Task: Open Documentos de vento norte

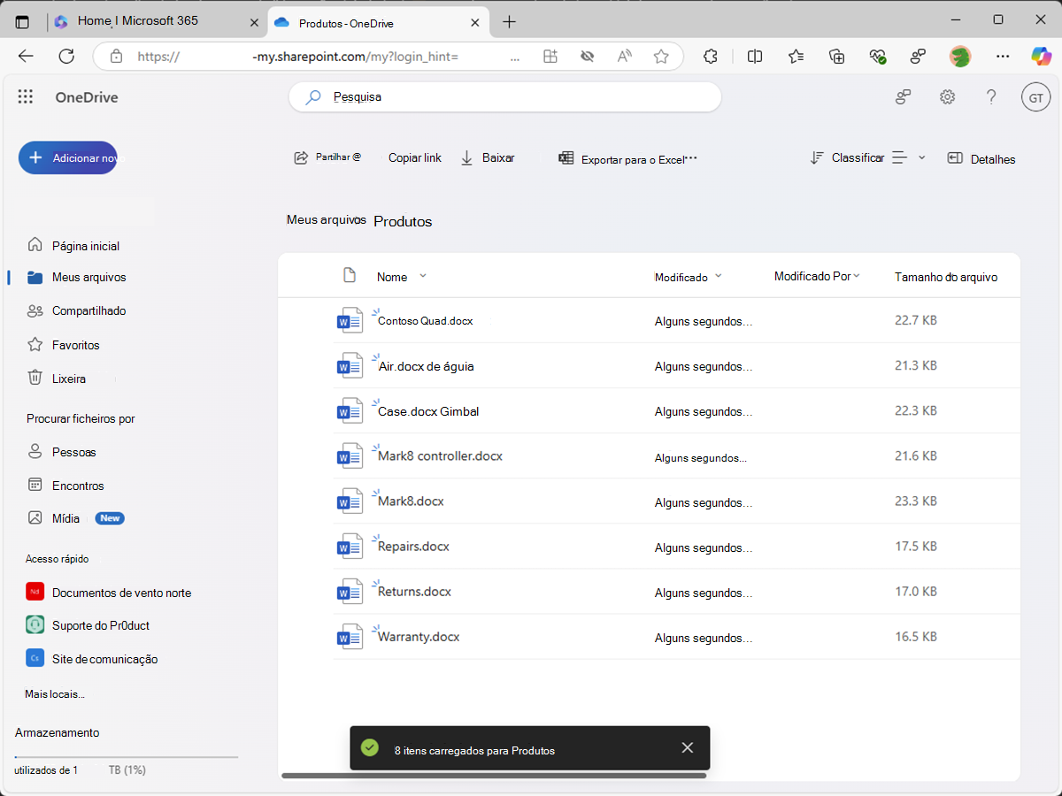Action: click(x=121, y=593)
